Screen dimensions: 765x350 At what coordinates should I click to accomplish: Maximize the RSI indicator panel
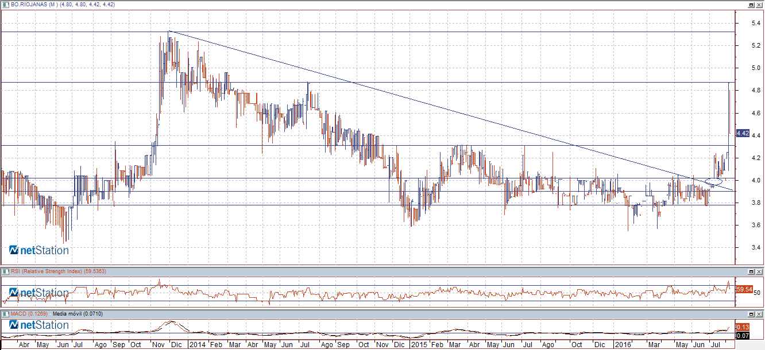[x=751, y=271]
